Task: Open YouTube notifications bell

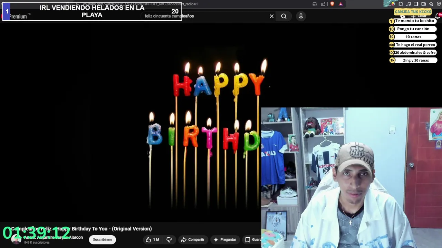Action: pos(438,16)
